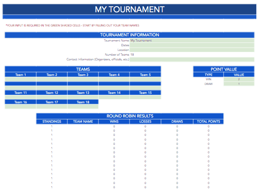Select the WINS column header
The width and height of the screenshot is (260, 192).
[x=114, y=122]
